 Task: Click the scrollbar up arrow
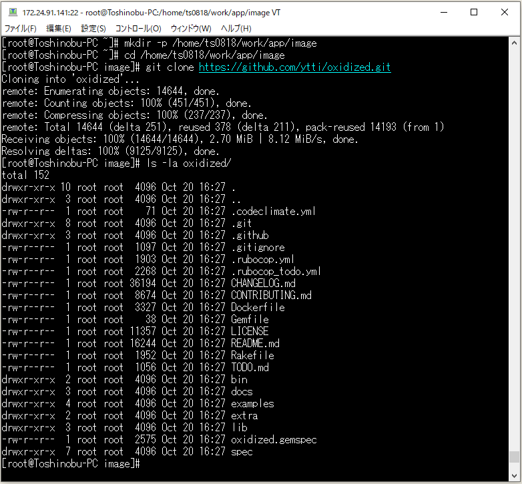pos(514,43)
